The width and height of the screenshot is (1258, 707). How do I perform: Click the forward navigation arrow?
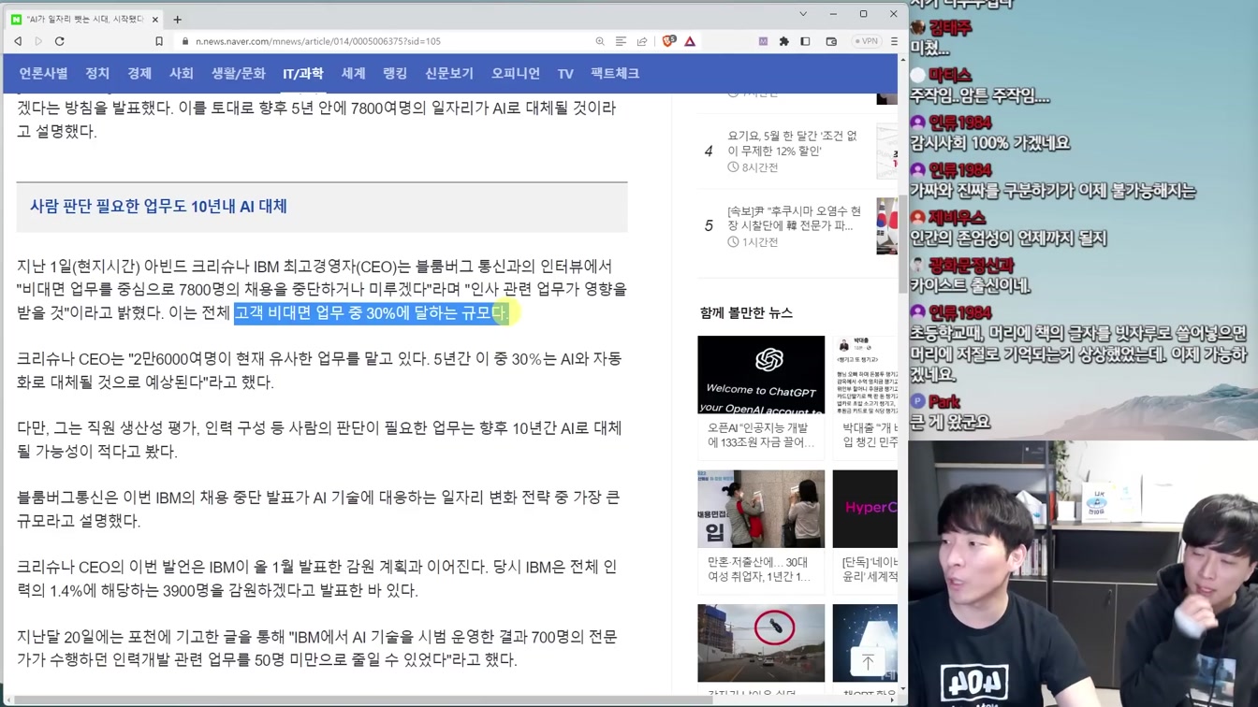38,41
